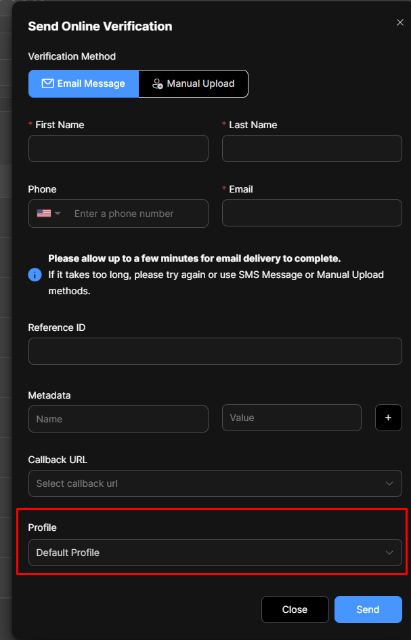Click the US flag country icon
Viewport: 411px width, 640px height.
pyautogui.click(x=44, y=214)
